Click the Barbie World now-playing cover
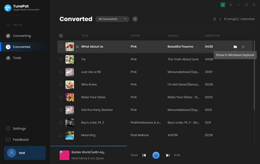 click(x=64, y=155)
